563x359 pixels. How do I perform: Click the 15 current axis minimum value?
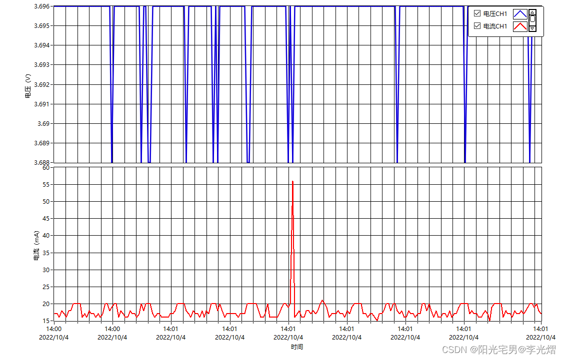[x=46, y=321]
